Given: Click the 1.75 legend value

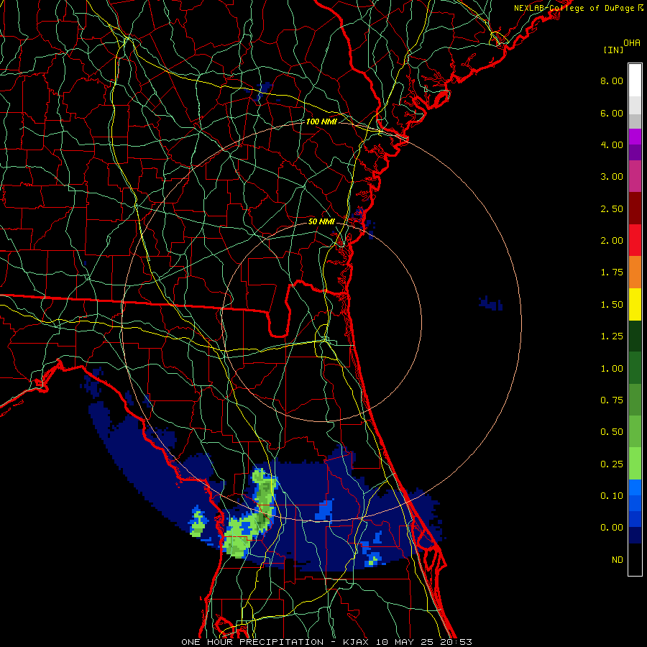Looking at the screenshot, I should click(x=612, y=272).
